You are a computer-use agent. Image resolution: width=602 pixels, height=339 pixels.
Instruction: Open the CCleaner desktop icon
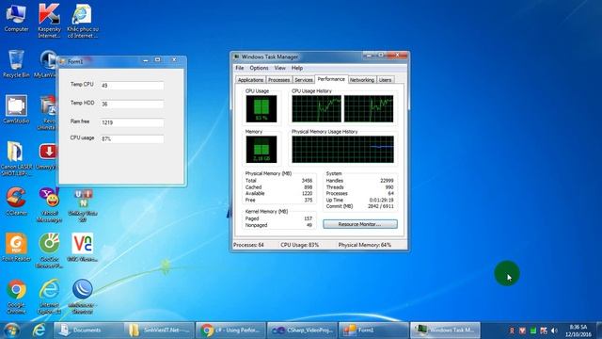[x=16, y=201]
